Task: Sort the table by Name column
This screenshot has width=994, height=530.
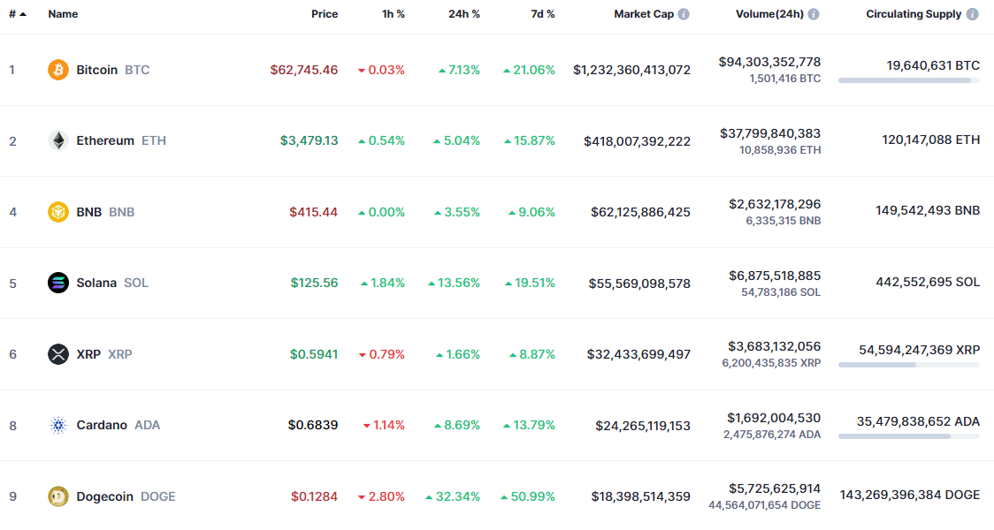Action: 63,14
